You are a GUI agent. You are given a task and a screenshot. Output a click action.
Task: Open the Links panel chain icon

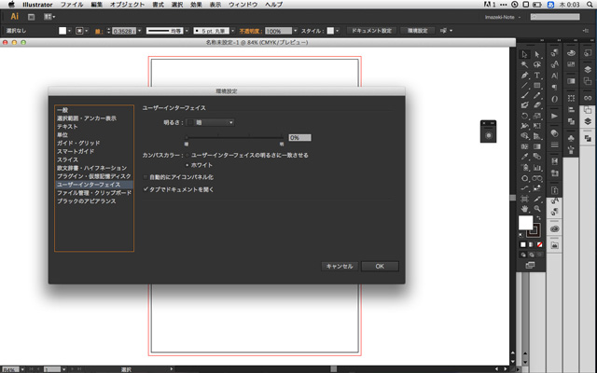pos(588,98)
